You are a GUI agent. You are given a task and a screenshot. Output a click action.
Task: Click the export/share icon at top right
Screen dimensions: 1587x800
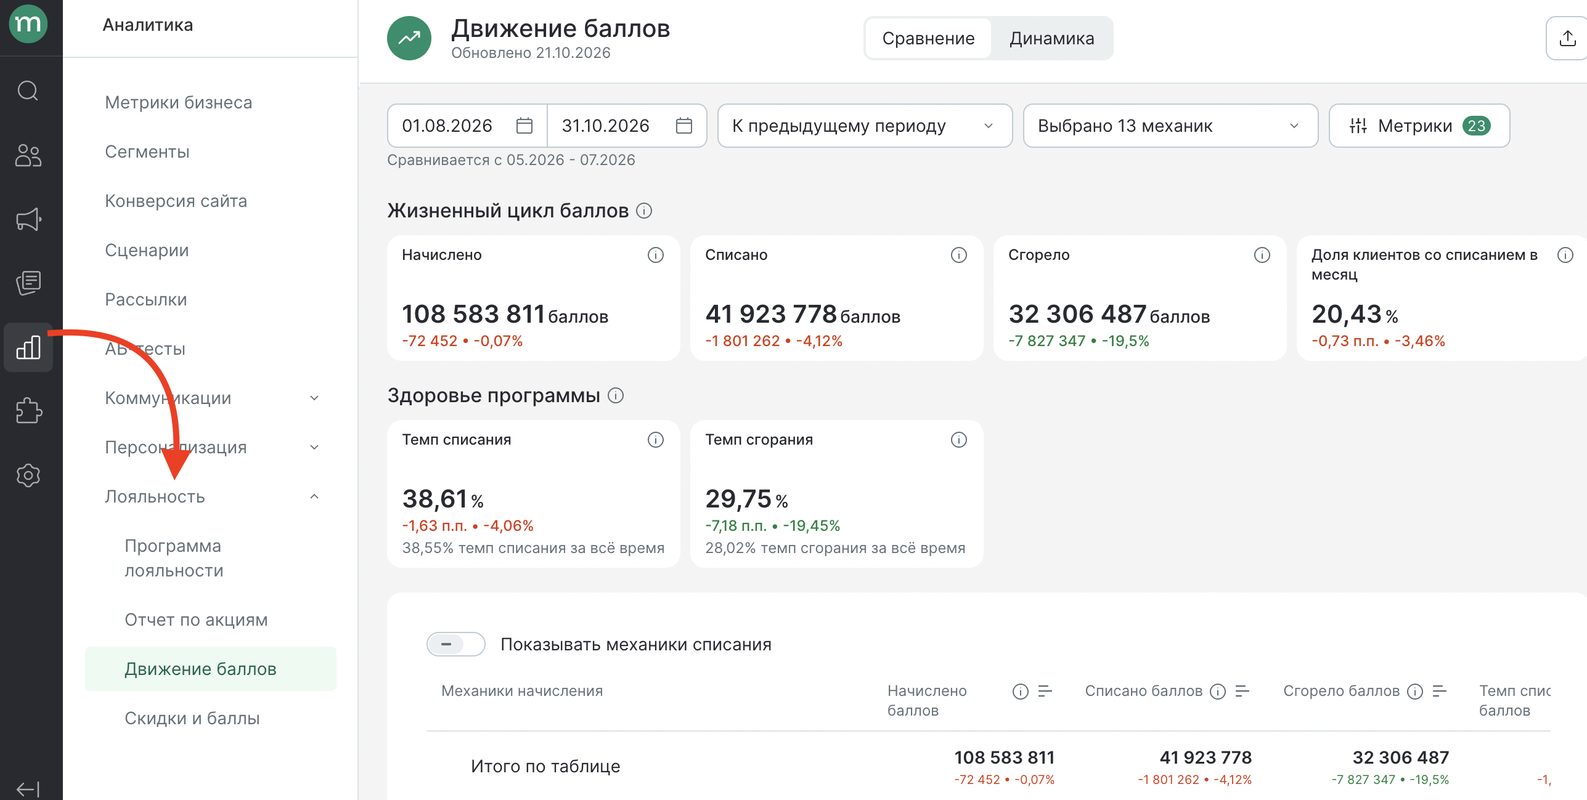[1567, 39]
